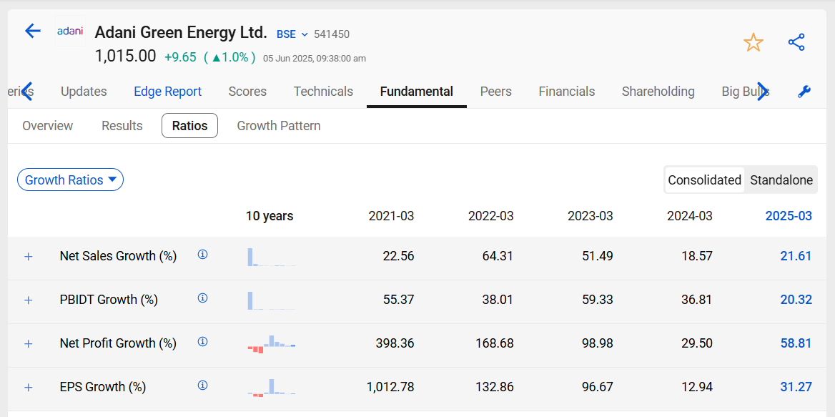This screenshot has width=835, height=417.
Task: Click the share icon
Action: (796, 43)
